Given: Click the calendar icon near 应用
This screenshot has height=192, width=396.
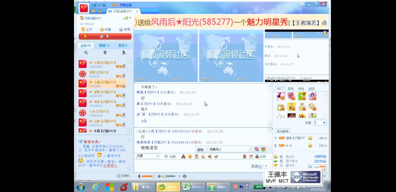Looking at the screenshot, I should click(251, 157).
